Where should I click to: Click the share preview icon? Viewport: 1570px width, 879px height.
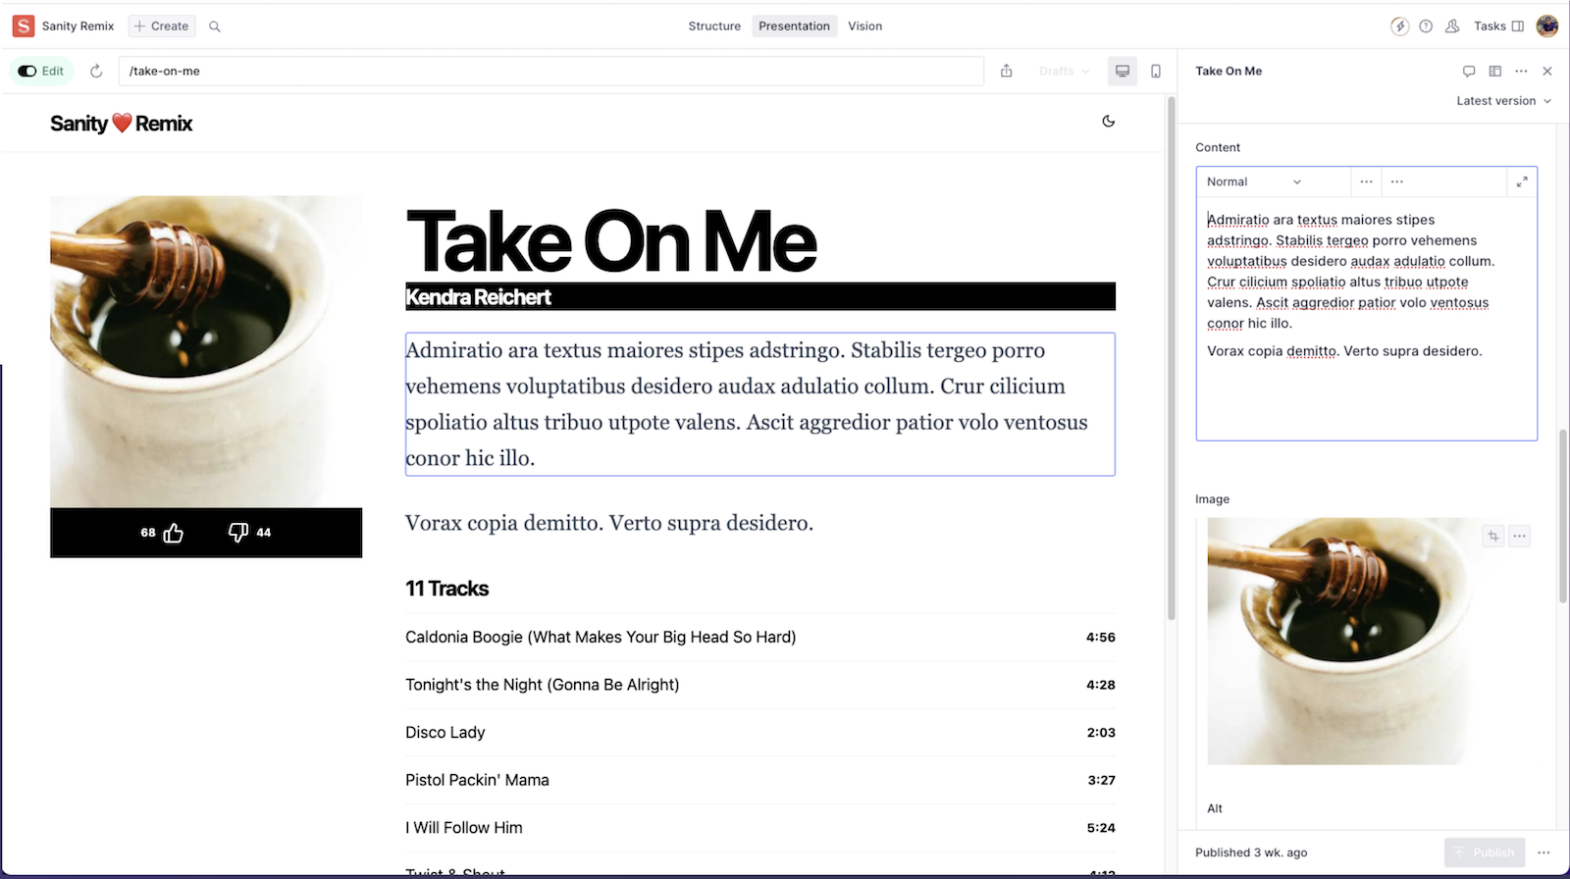1007,71
